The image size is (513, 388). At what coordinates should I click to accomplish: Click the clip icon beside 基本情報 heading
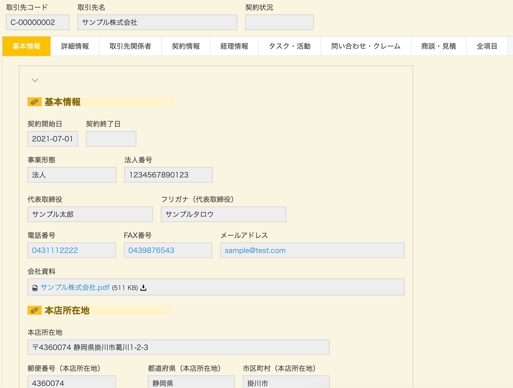tap(34, 102)
